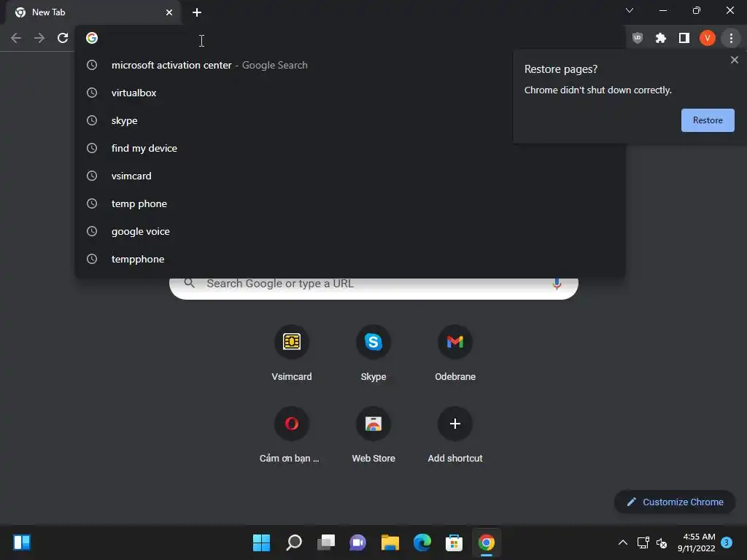
Task: Open Task View on taskbar
Action: click(326, 542)
